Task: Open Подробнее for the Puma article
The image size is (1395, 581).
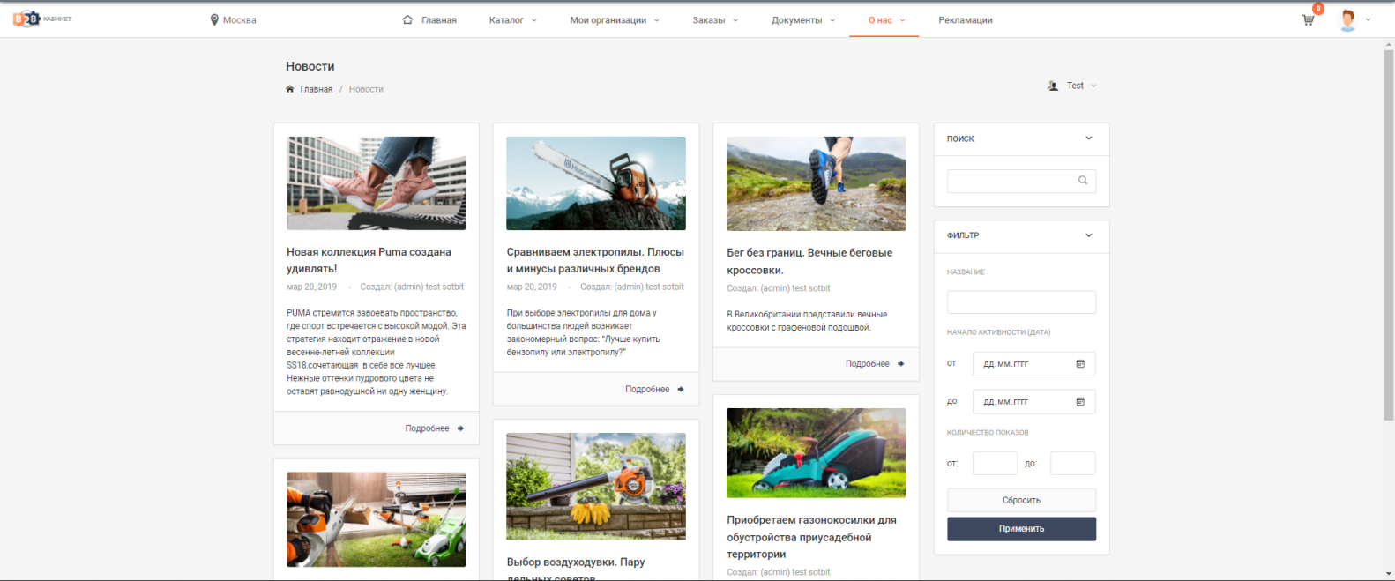Action: [x=427, y=428]
